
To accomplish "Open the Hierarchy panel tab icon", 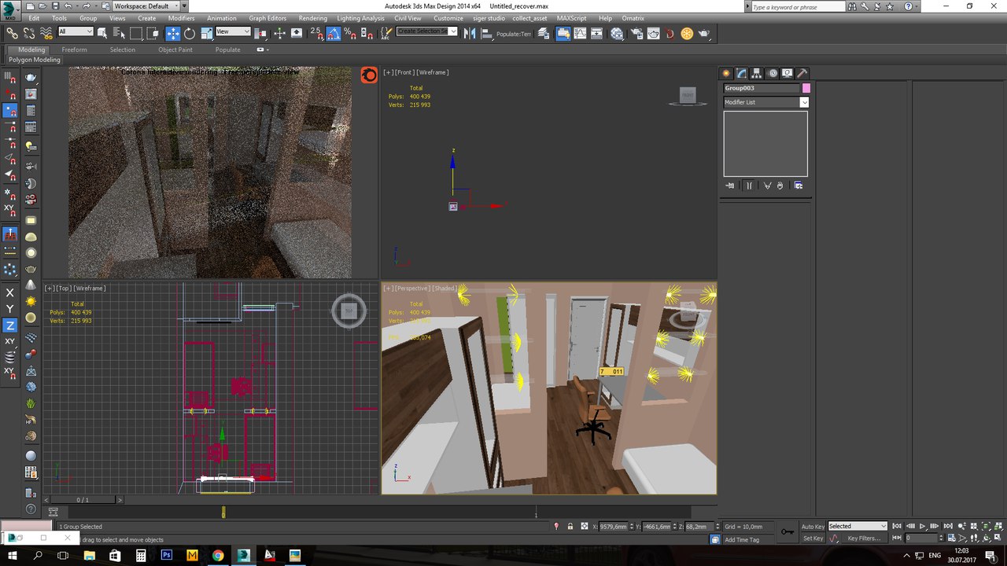I will [756, 73].
